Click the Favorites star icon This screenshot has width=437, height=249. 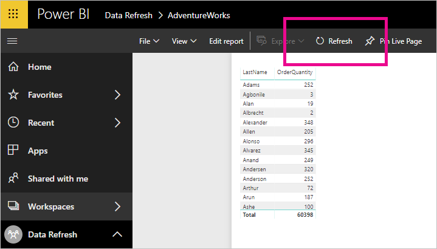(13, 95)
